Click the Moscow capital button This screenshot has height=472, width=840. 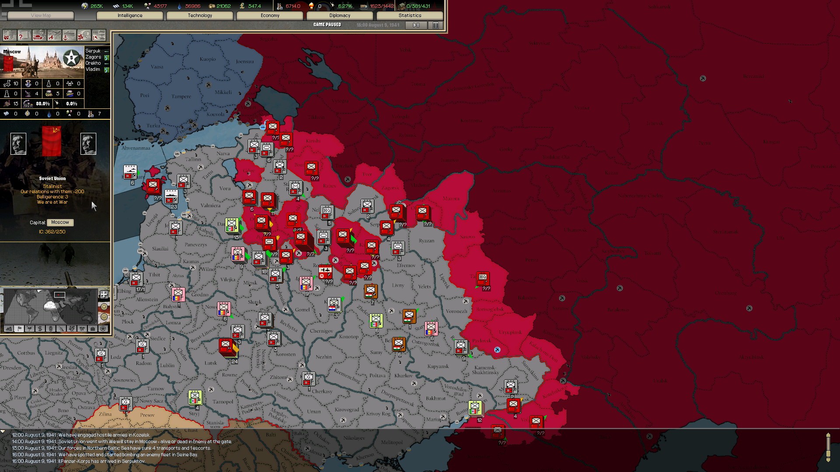pos(60,222)
